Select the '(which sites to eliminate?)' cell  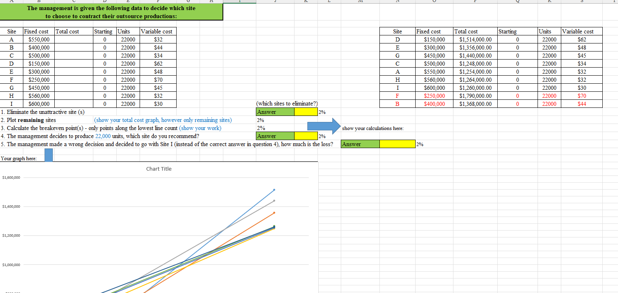287,104
